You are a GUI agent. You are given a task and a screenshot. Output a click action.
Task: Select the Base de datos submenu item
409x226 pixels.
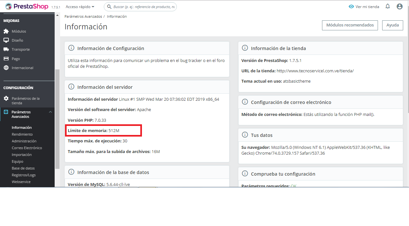[x=23, y=168]
